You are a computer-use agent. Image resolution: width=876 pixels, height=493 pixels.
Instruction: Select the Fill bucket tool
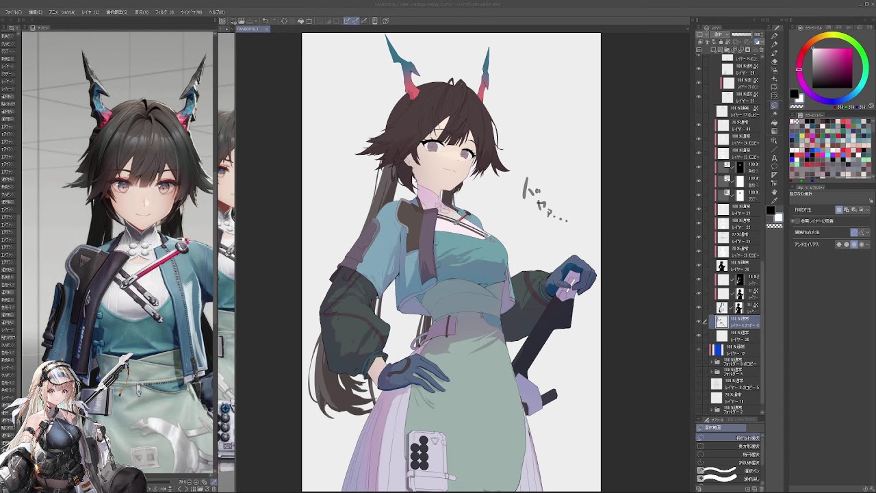click(x=774, y=123)
